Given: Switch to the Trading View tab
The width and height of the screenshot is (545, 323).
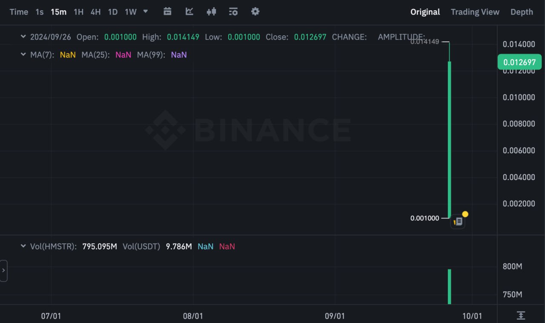Looking at the screenshot, I should coord(475,12).
